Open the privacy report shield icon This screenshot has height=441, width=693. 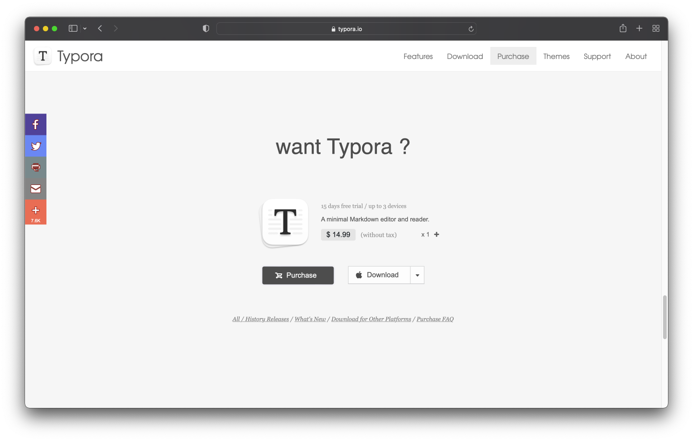206,29
